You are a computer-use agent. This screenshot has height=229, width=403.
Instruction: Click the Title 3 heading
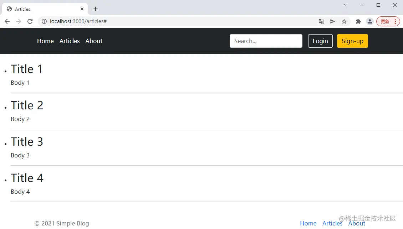pyautogui.click(x=27, y=142)
